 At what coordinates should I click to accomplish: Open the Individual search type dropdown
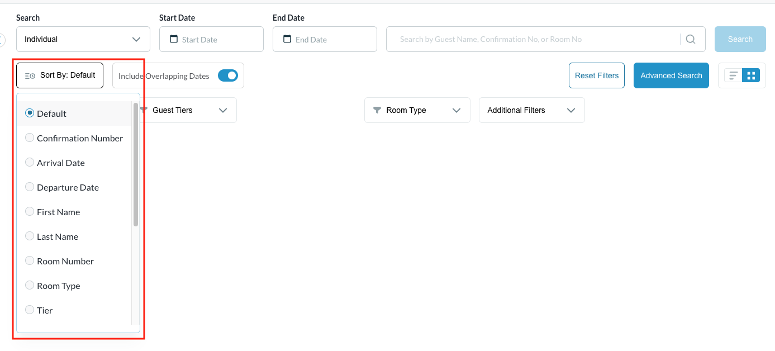pyautogui.click(x=83, y=39)
